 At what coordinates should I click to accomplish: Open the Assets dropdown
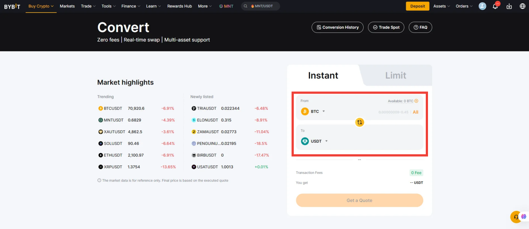[441, 6]
